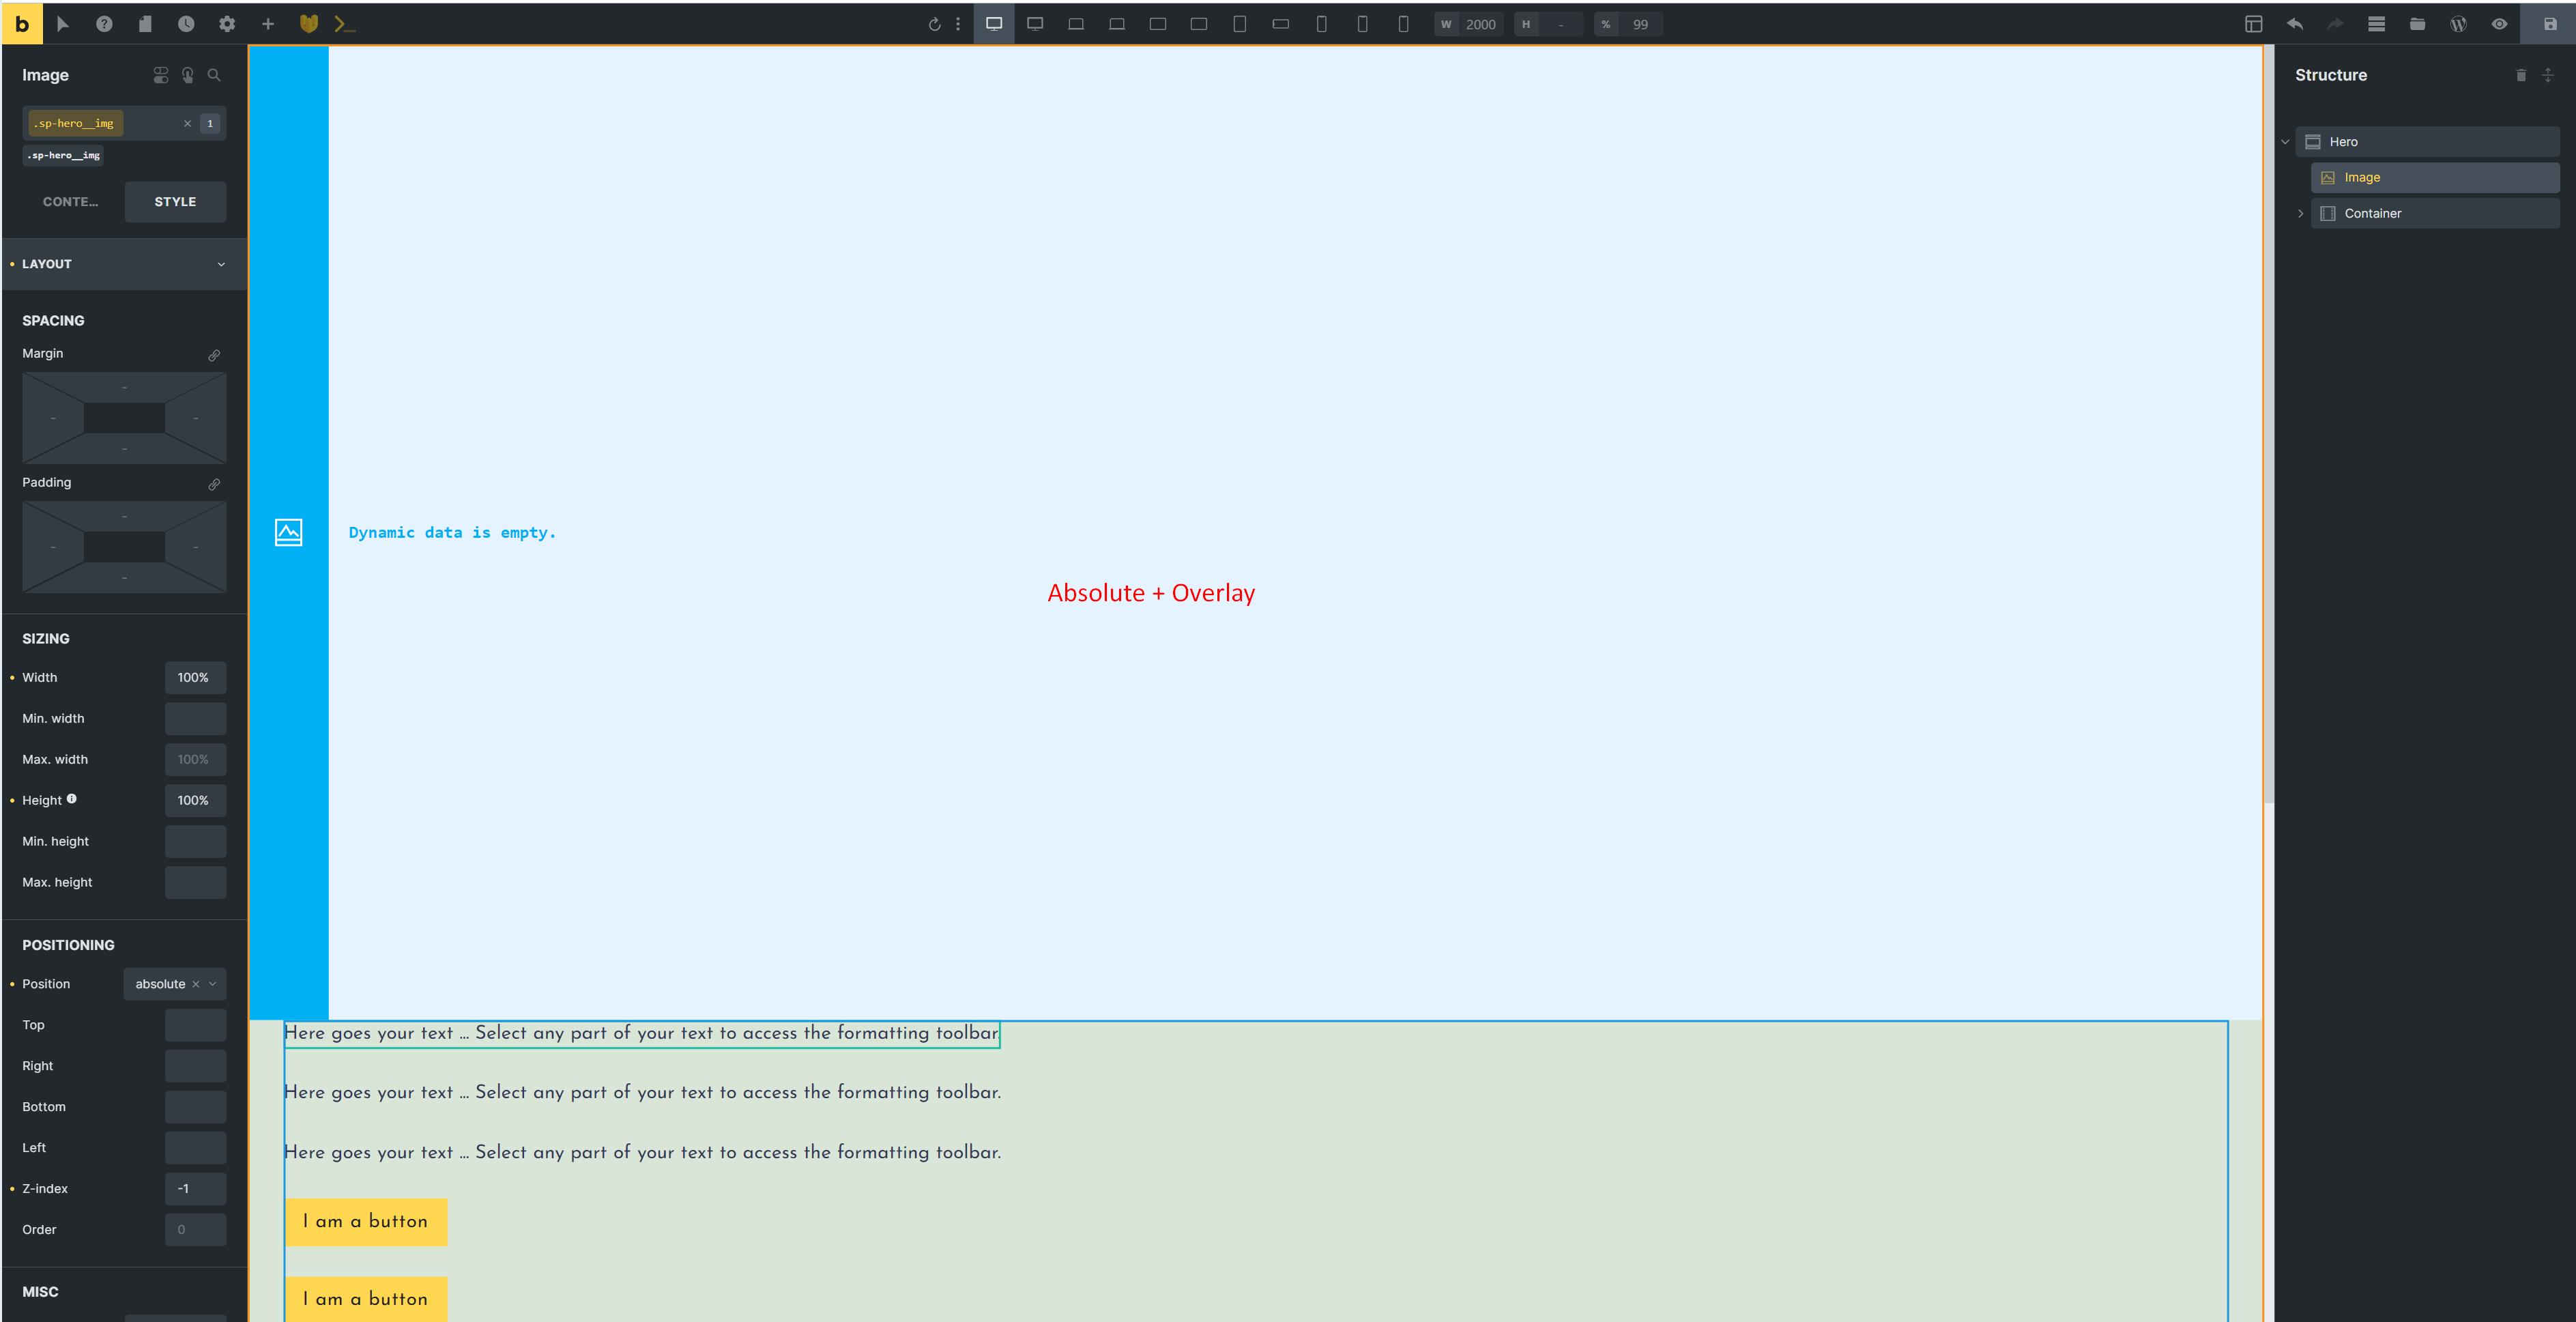Select the mobile landscape breakpoint icon
This screenshot has height=1322, width=2576.
[1281, 24]
